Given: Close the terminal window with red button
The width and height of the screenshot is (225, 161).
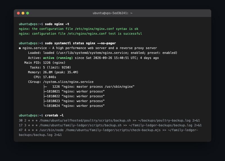Looking at the screenshot, I should point(18,13).
